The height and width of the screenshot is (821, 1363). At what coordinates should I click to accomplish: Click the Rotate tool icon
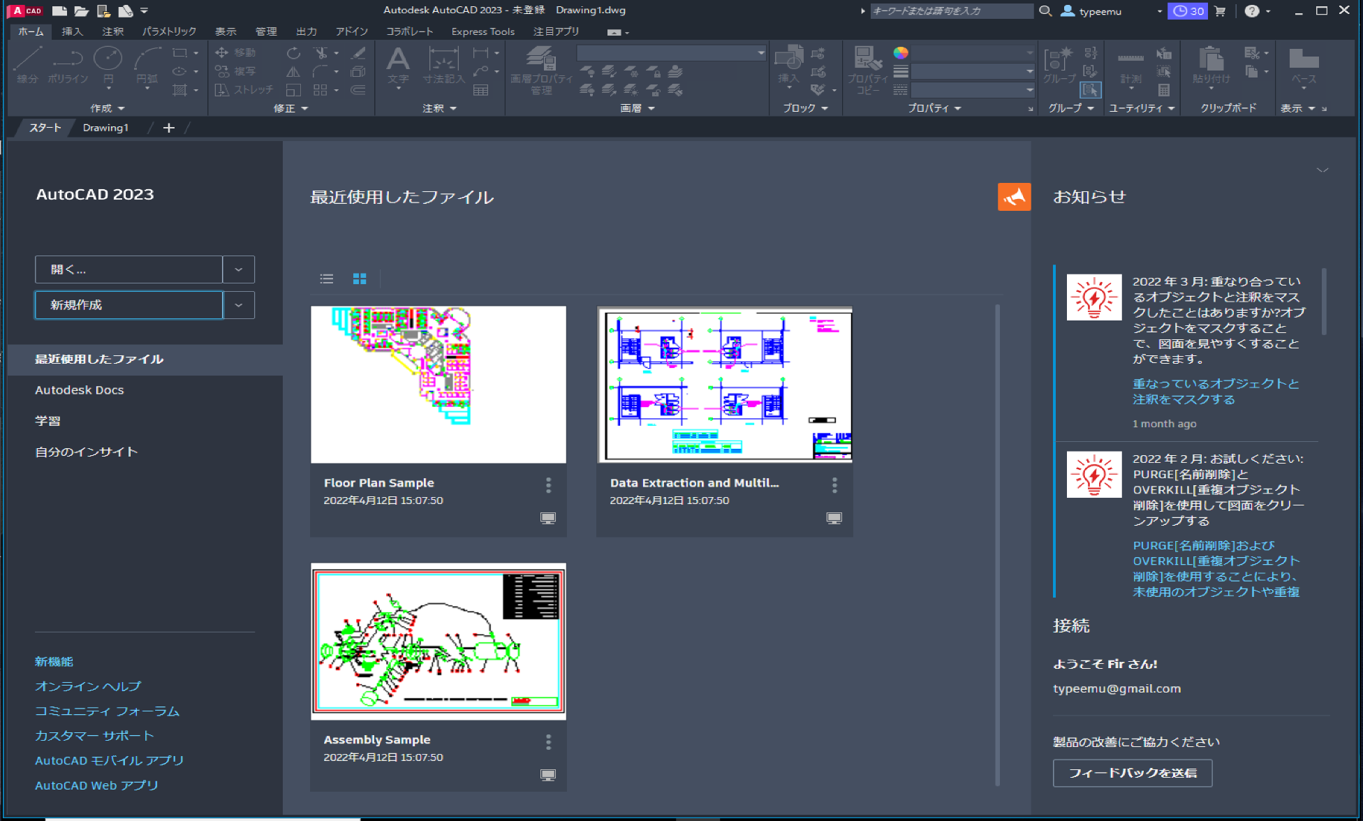pyautogui.click(x=293, y=53)
